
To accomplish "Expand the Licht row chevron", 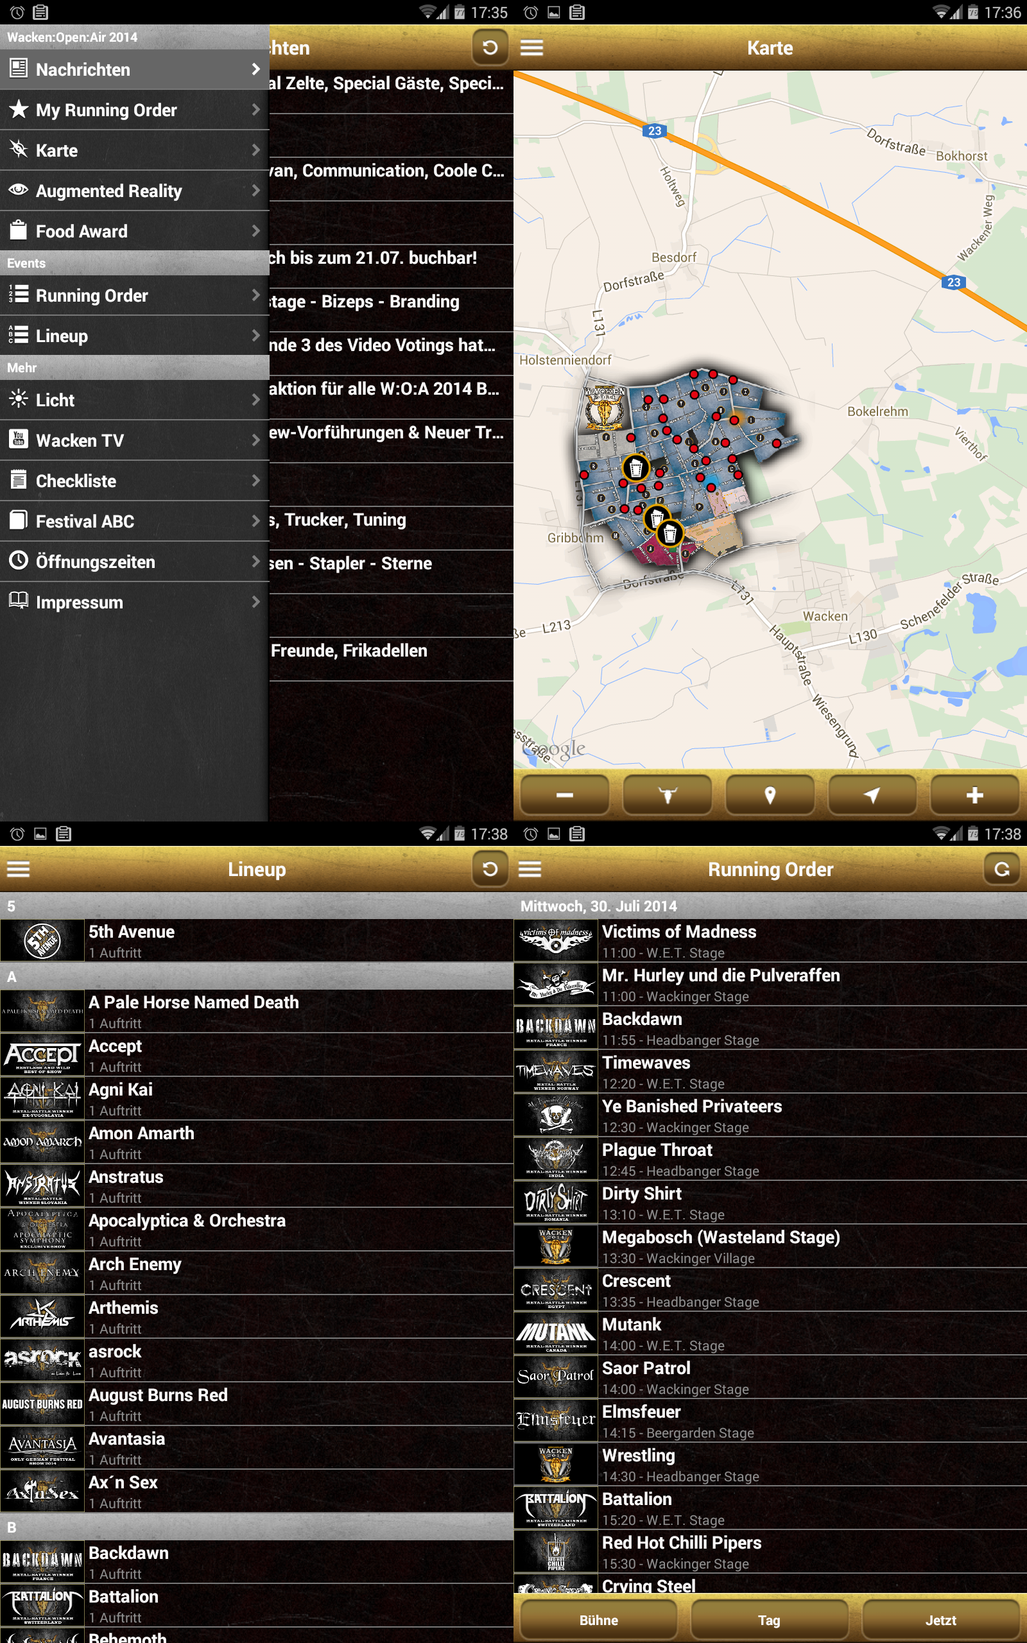I will pyautogui.click(x=255, y=399).
